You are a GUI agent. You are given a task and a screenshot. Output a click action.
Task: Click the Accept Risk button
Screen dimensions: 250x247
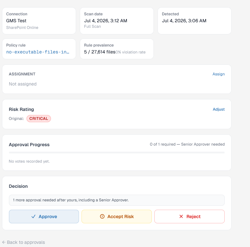point(117,216)
